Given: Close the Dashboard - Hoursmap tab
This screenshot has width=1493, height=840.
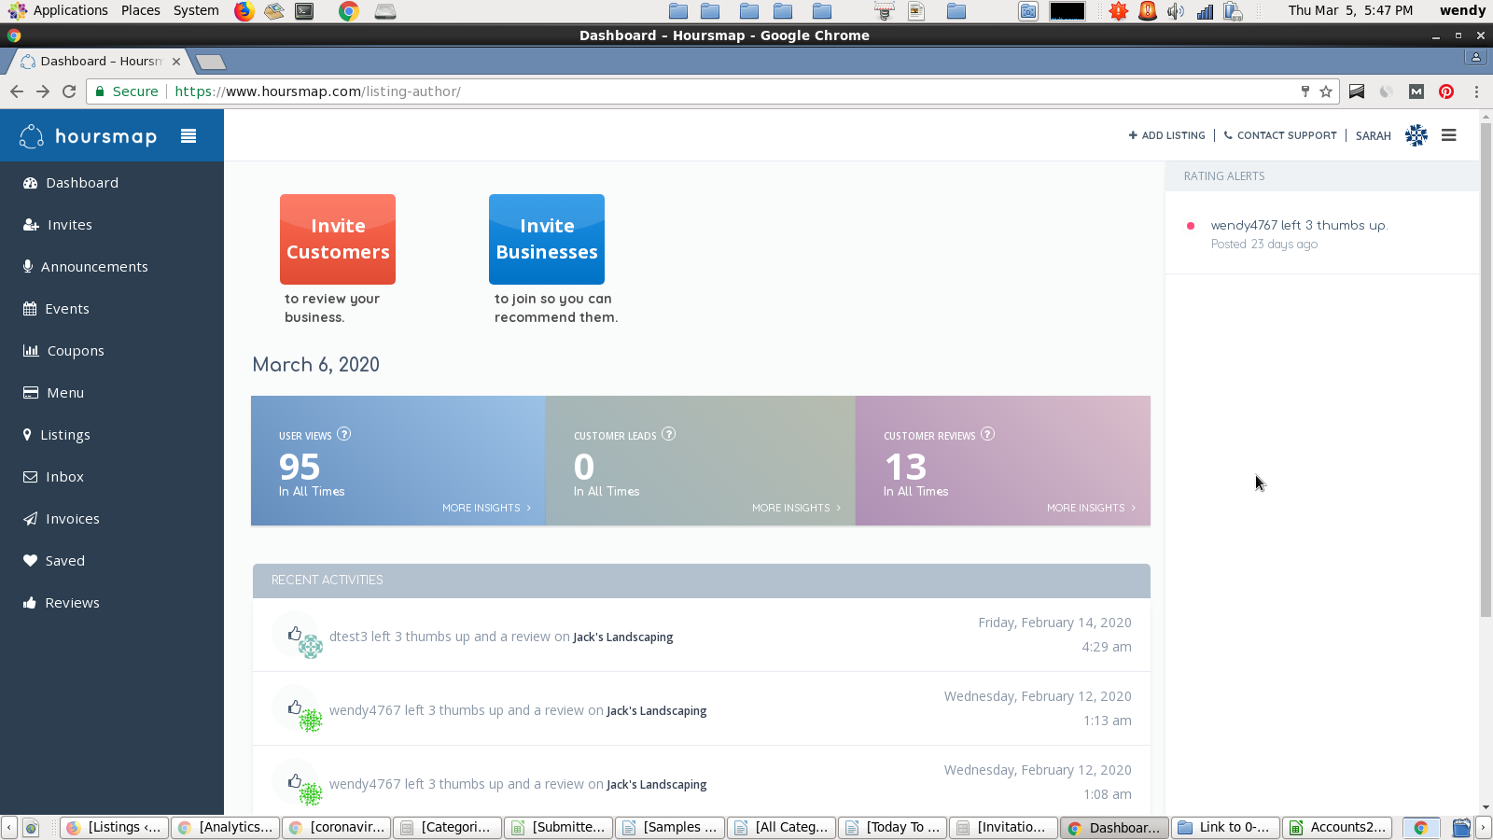Looking at the screenshot, I should click(x=176, y=62).
